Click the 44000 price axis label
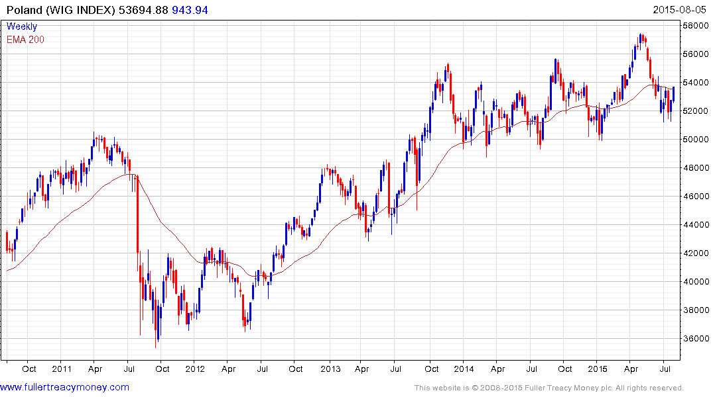The image size is (713, 397). click(x=695, y=224)
